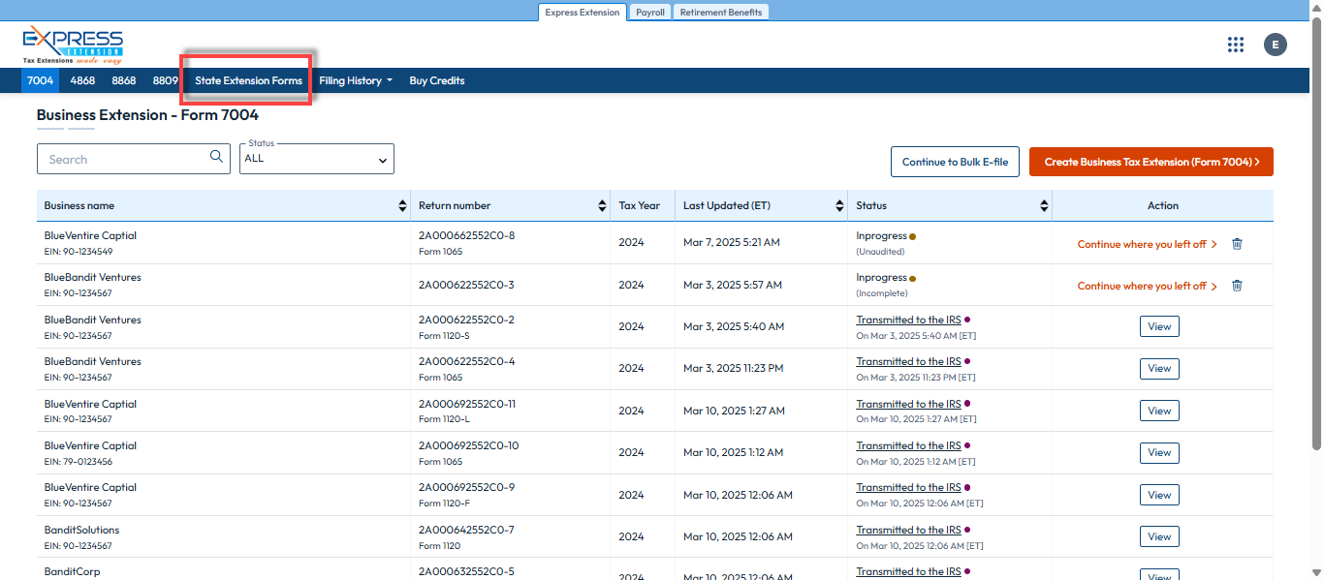1324x580 pixels.
Task: Select the 8809 form tab
Action: point(166,80)
